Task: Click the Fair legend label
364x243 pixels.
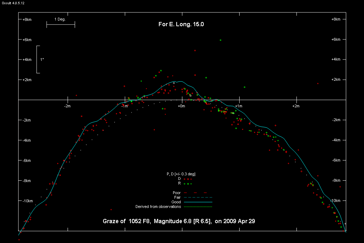Action: [177, 197]
